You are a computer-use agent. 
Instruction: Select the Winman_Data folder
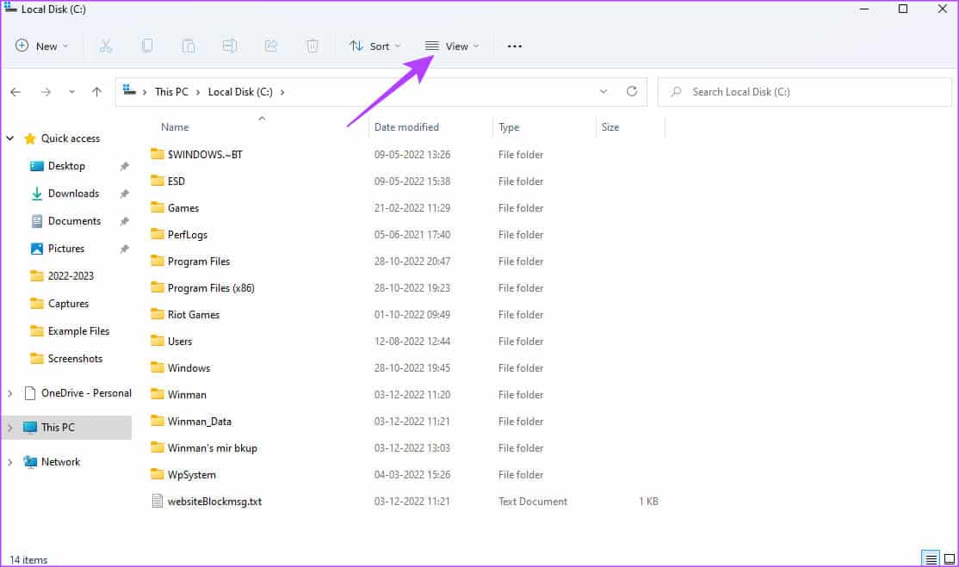[200, 422]
